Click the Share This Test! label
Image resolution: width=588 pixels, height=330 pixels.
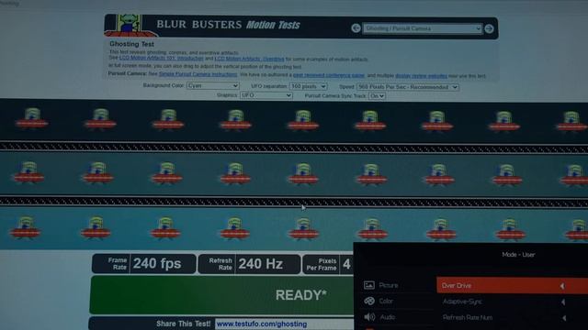(184, 324)
